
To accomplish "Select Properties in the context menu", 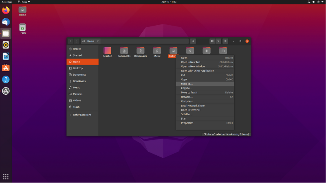I will point(187,123).
